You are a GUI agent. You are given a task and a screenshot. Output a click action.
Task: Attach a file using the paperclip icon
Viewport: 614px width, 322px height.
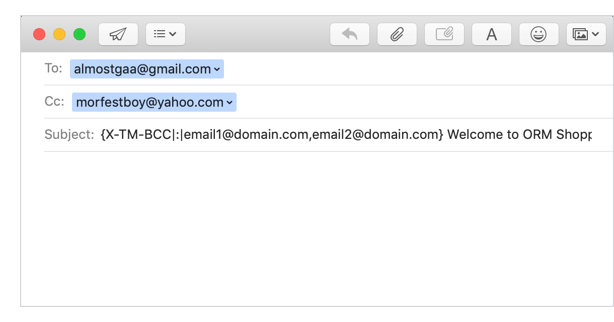click(397, 34)
